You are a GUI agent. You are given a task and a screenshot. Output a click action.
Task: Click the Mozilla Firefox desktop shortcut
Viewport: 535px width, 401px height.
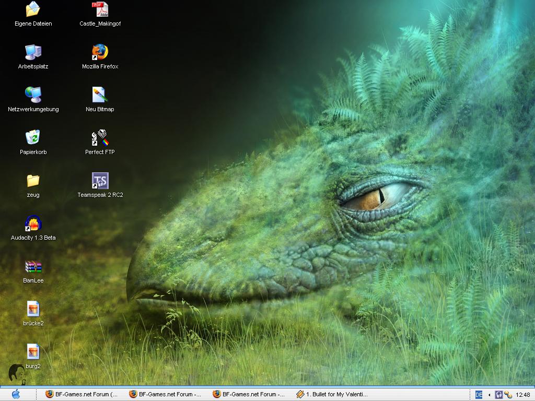[x=100, y=52]
